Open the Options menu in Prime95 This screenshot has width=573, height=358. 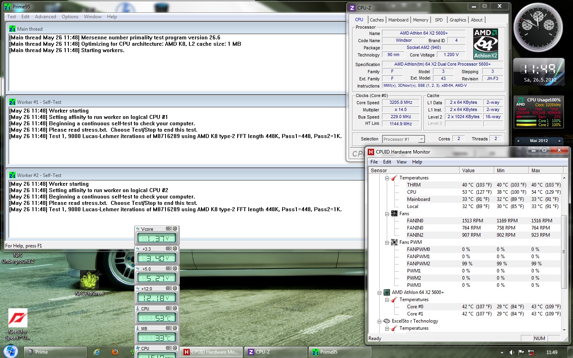[x=70, y=17]
